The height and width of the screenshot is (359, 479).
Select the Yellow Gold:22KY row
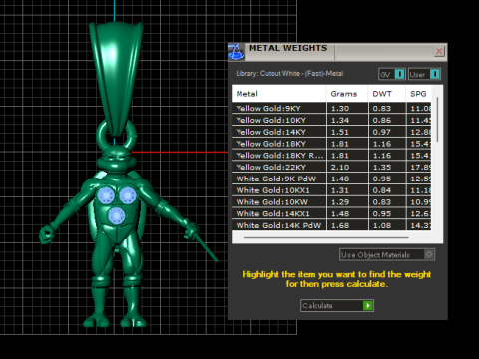pyautogui.click(x=331, y=167)
